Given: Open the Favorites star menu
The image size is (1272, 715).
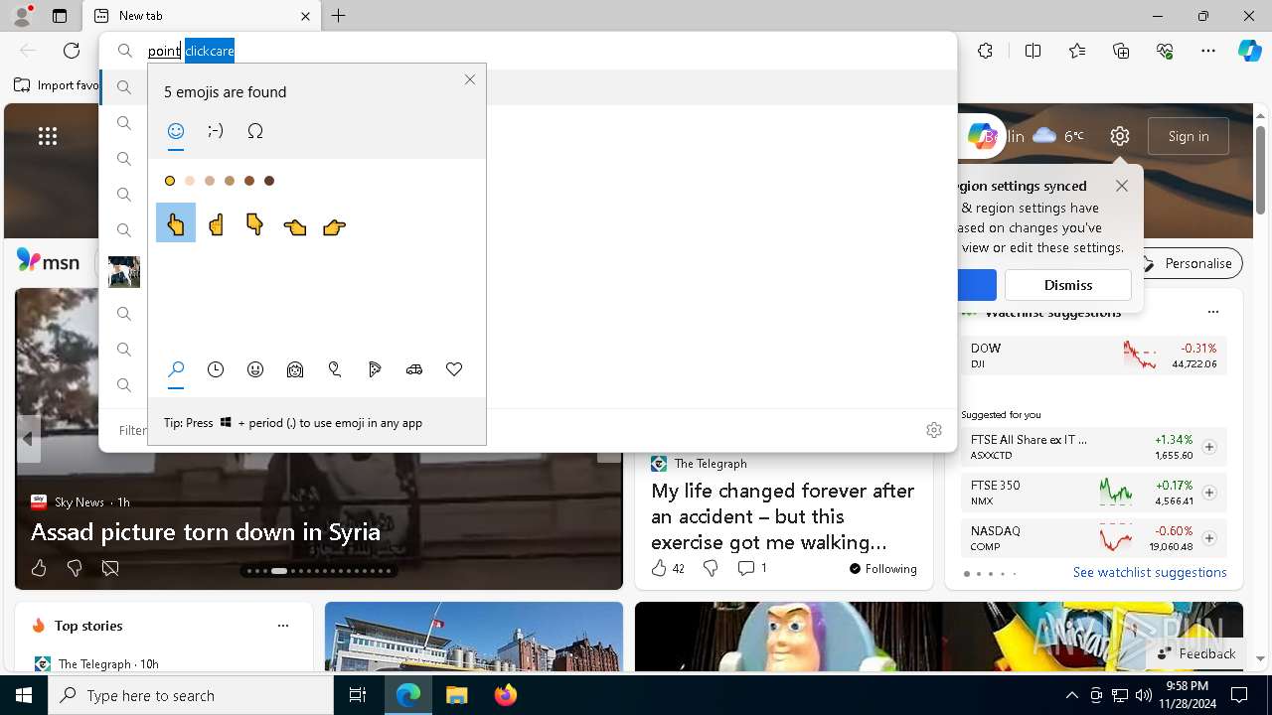Looking at the screenshot, I should [x=1077, y=51].
